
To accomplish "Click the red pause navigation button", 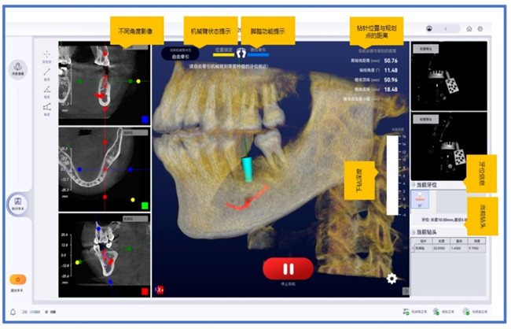I will pos(288,268).
